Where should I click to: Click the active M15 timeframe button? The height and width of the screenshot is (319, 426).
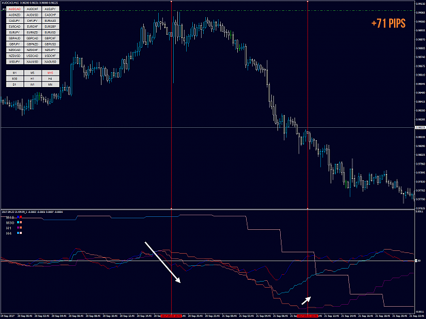pos(50,73)
